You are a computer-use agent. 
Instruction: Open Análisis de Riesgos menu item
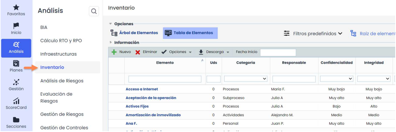click(x=62, y=81)
